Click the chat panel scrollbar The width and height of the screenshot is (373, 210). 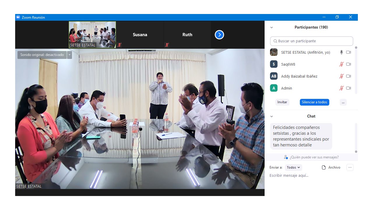(x=356, y=138)
